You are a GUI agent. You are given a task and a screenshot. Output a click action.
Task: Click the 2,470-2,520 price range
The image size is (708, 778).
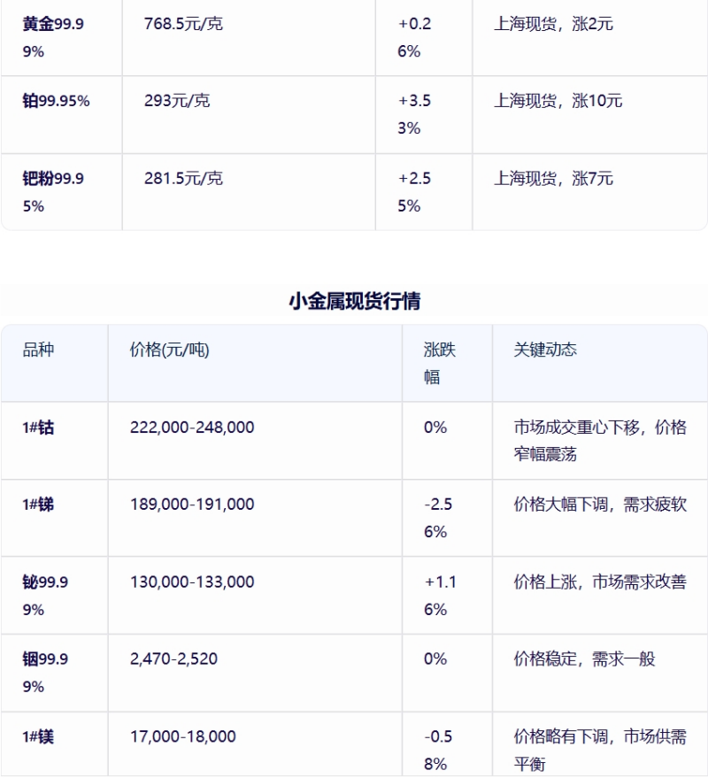(173, 659)
